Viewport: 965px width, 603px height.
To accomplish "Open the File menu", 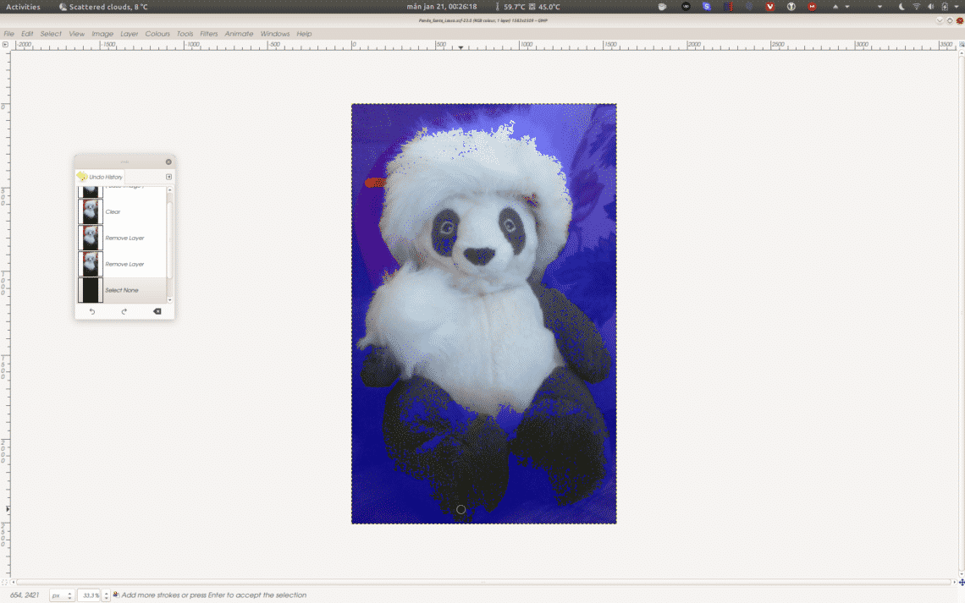I will tap(9, 34).
